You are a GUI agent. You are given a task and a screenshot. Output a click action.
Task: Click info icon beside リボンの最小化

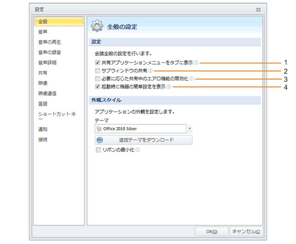click(x=138, y=150)
